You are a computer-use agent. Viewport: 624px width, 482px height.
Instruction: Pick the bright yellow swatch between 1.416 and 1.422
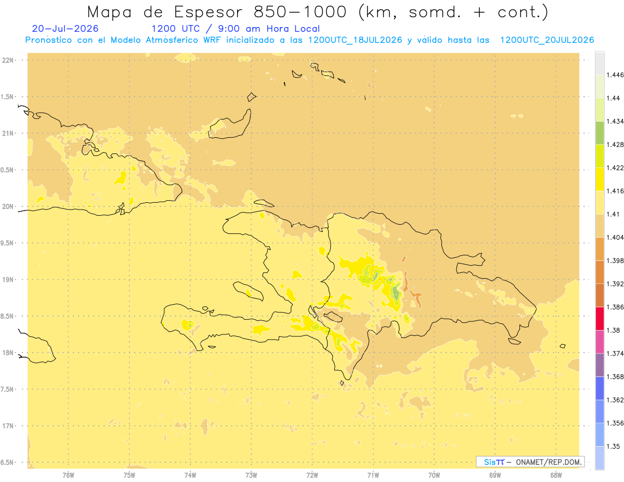coord(600,179)
